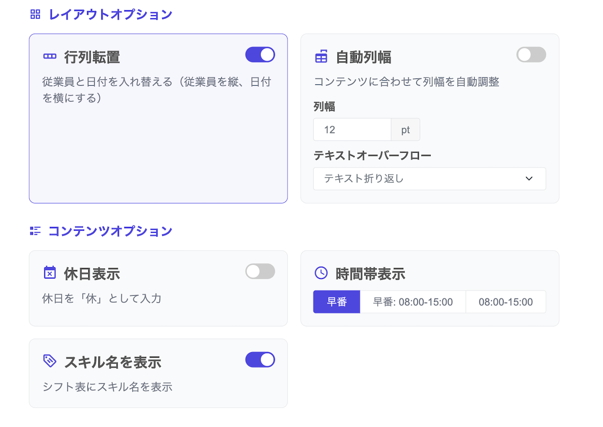The height and width of the screenshot is (427, 603).
Task: Click the calendar icon next to 休日表示
Action: [x=50, y=273]
